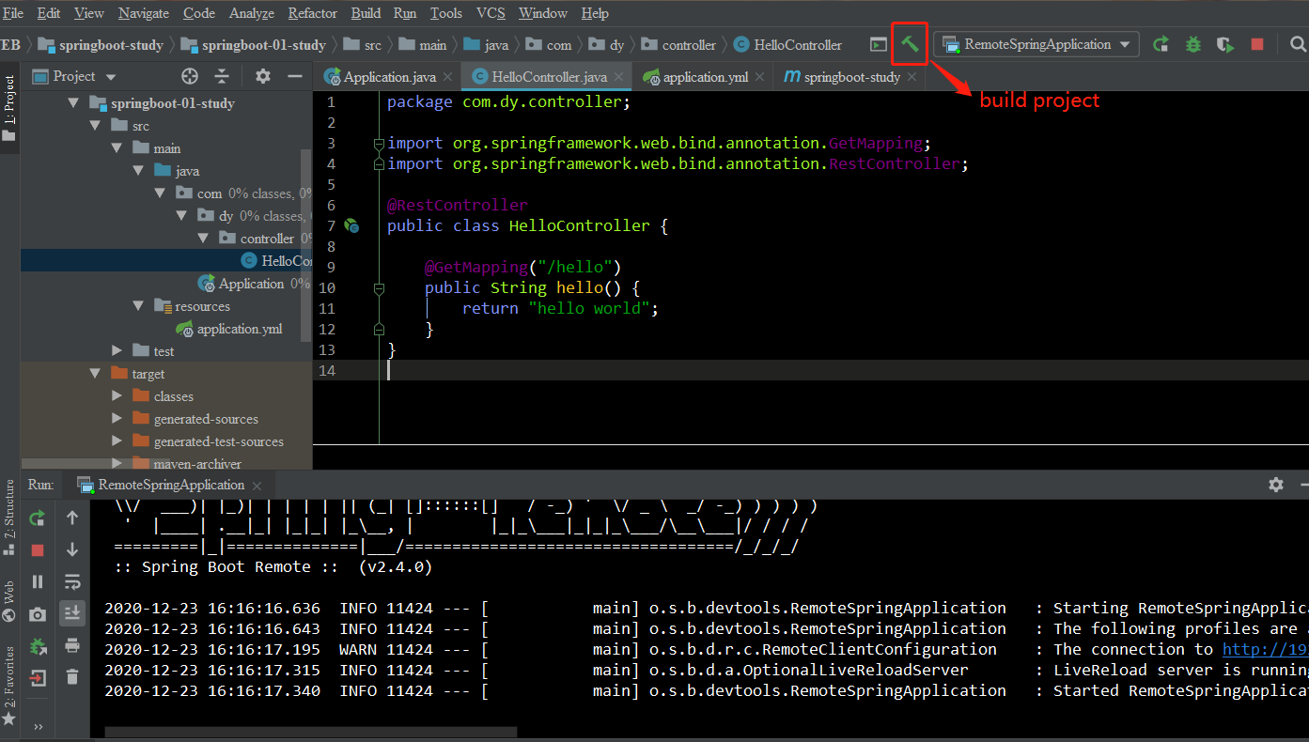Screen dimensions: 1309x742
Task: Print the console output
Action: click(72, 646)
